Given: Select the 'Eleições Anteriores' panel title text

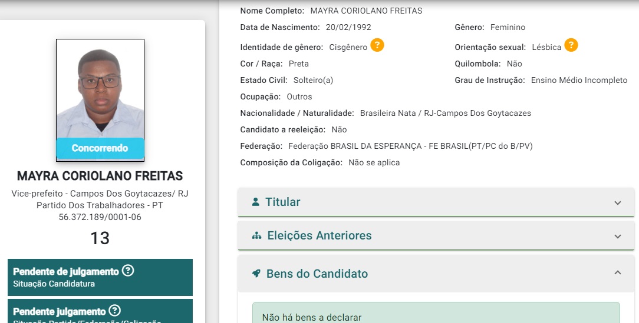Looking at the screenshot, I should [319, 236].
